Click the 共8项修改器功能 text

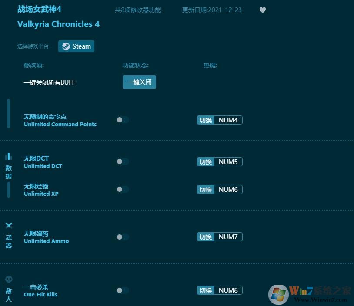[x=138, y=10]
